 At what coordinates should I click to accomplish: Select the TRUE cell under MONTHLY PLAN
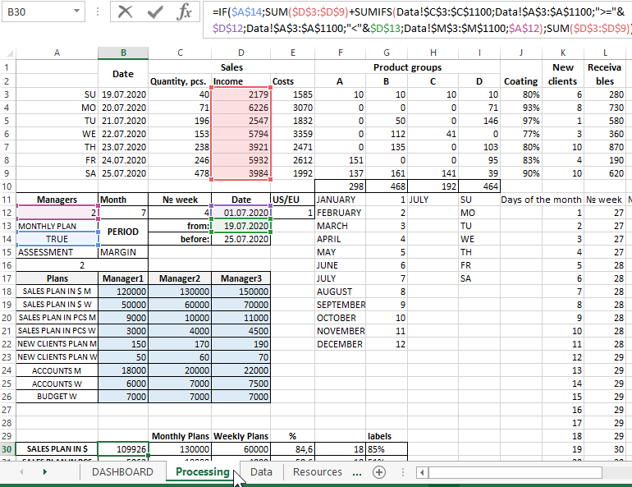click(x=57, y=239)
